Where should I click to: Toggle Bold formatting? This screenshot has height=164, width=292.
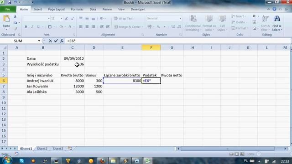click(26, 27)
